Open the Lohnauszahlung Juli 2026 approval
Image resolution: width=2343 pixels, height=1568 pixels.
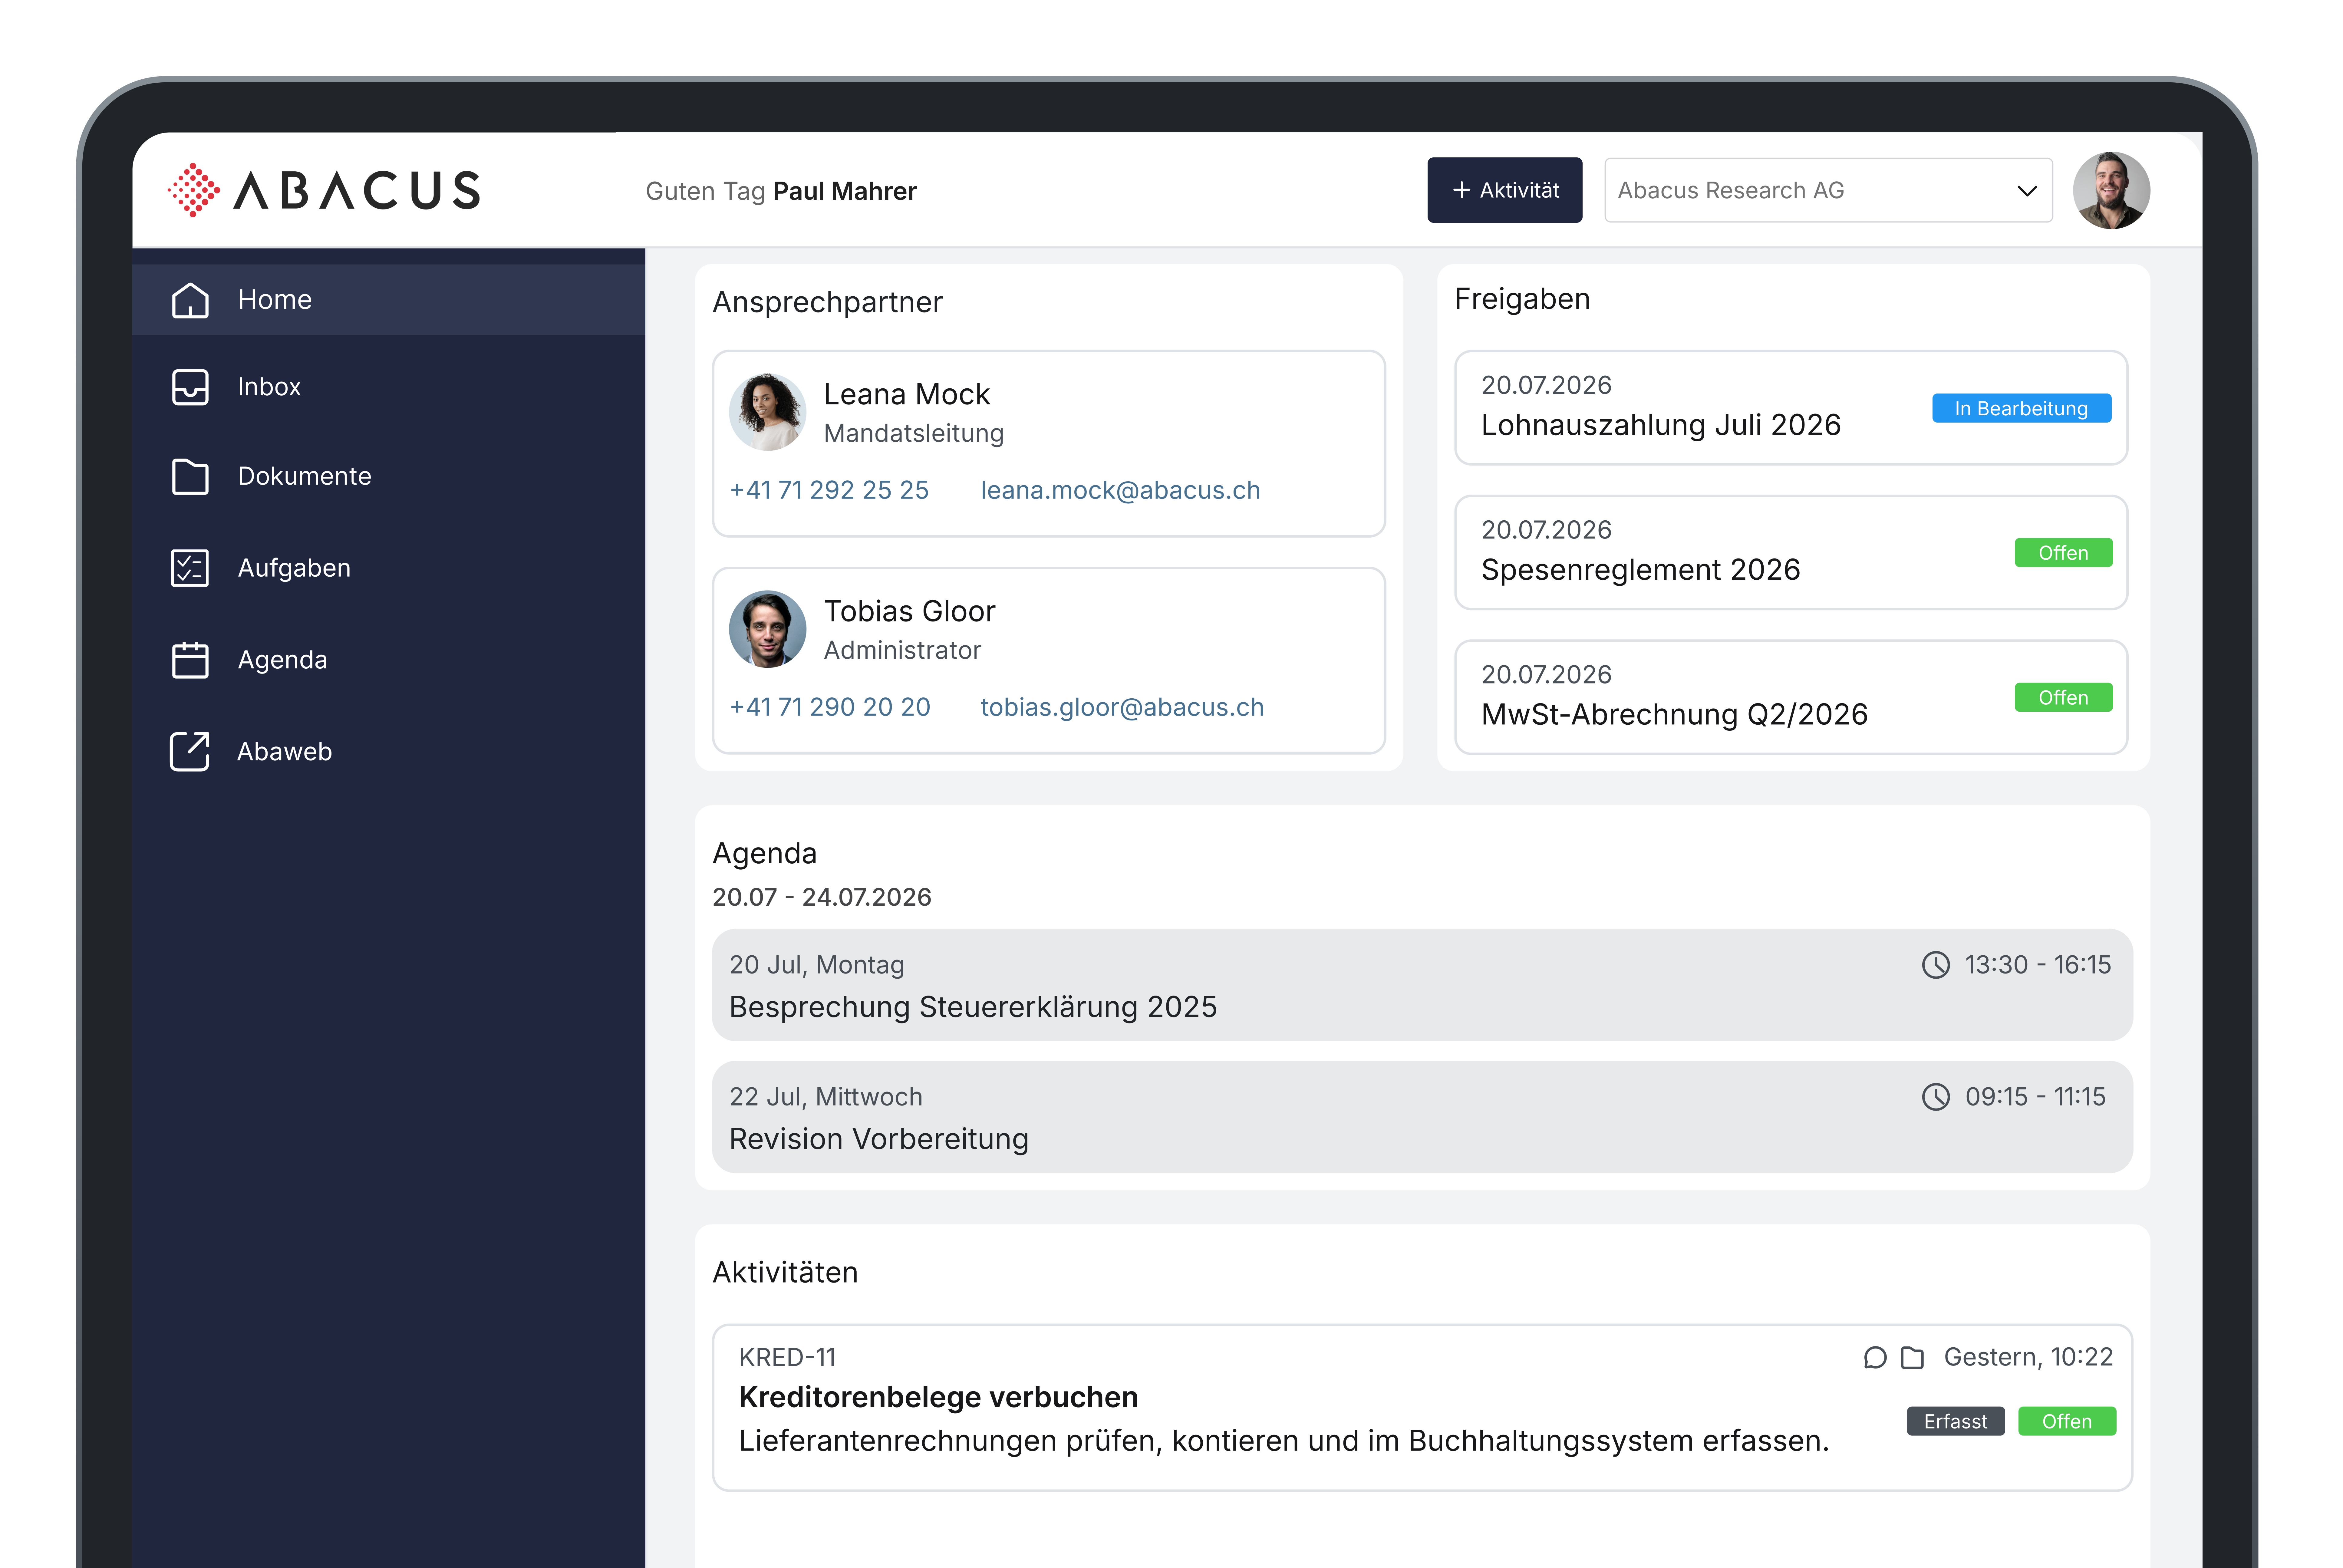point(1791,408)
